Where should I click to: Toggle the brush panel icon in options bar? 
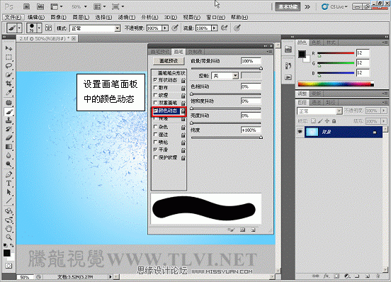(48, 28)
